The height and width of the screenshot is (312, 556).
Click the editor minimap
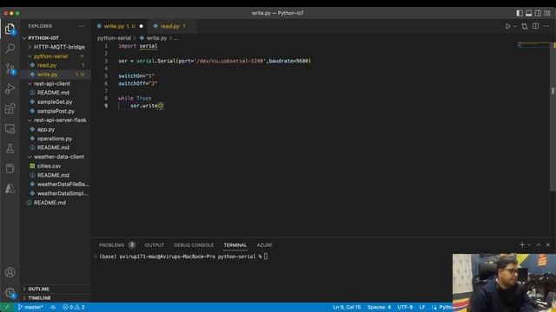pyautogui.click(x=533, y=45)
